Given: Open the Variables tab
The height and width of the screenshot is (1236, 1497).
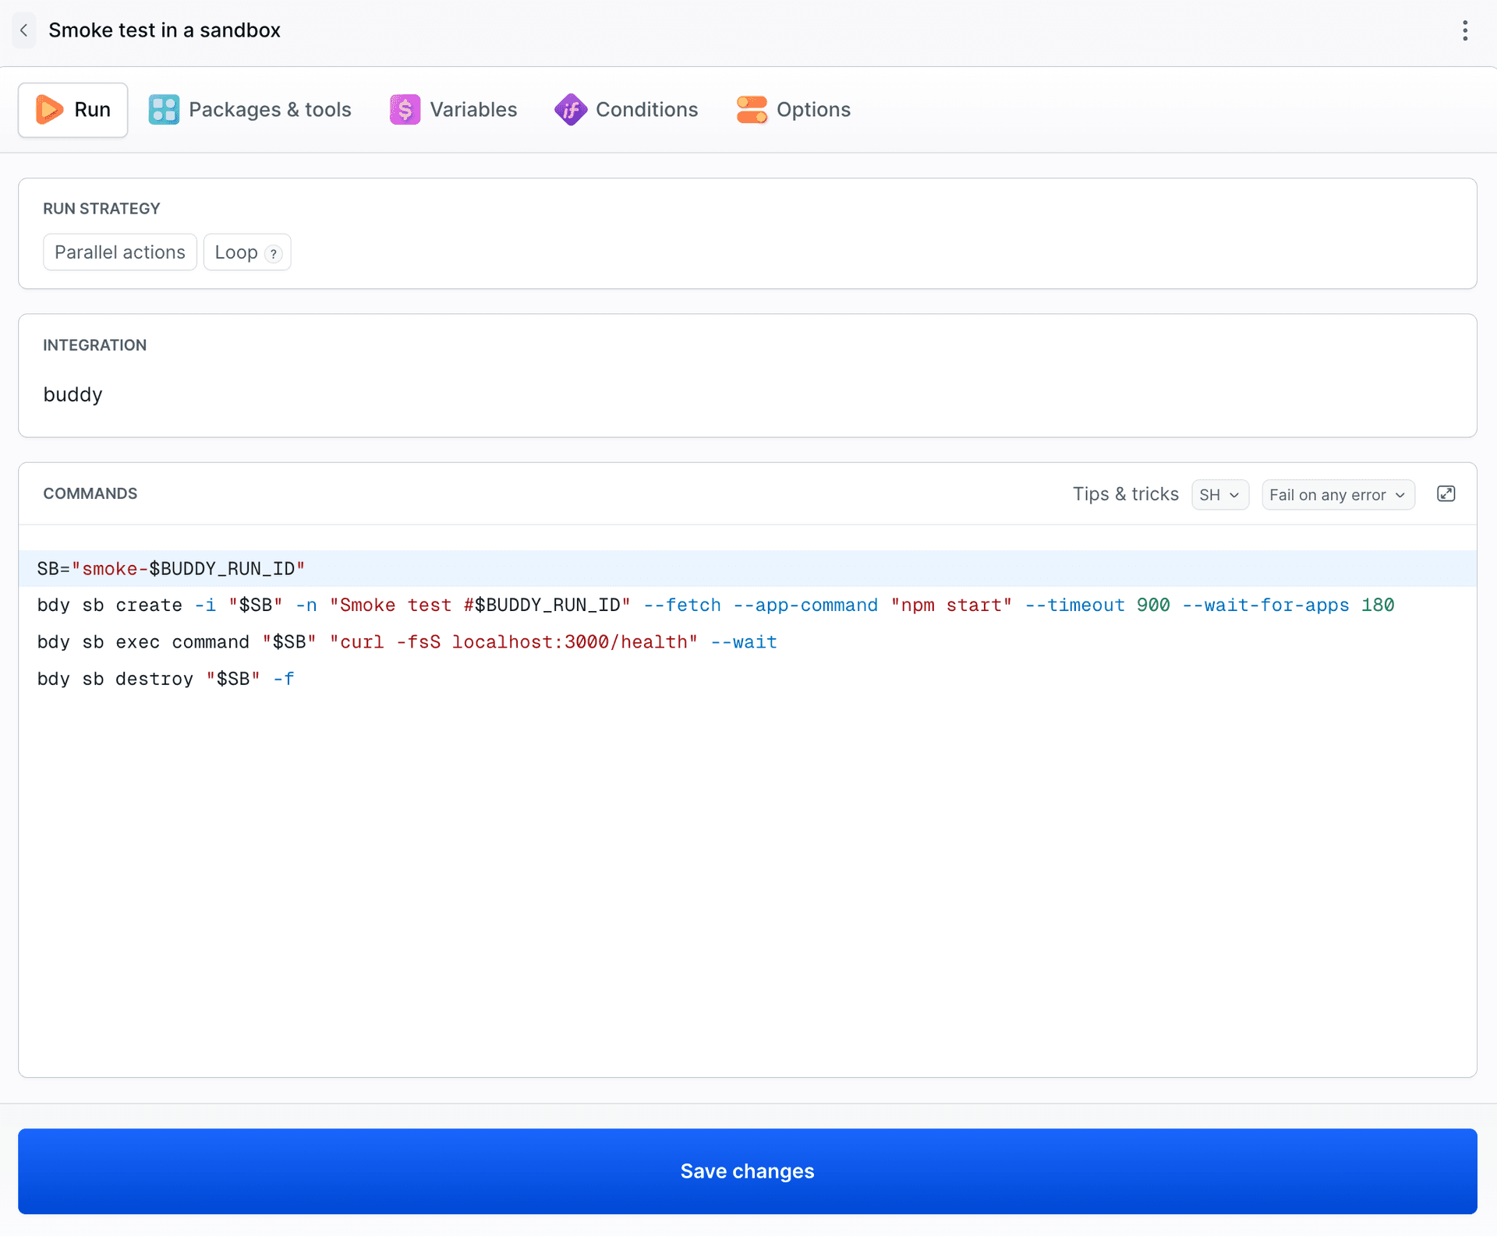Looking at the screenshot, I should (x=453, y=110).
